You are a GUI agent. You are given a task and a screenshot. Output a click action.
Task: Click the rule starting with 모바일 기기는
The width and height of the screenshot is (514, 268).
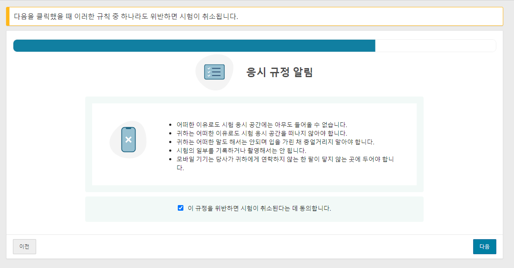tap(285, 163)
